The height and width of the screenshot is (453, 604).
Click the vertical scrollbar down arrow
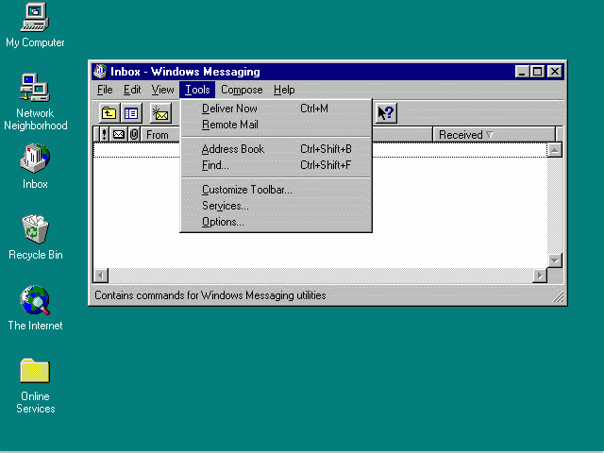555,260
